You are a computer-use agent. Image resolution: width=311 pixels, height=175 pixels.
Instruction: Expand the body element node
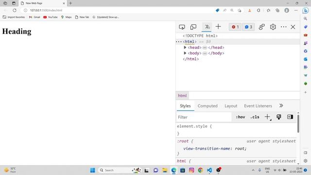tap(185, 53)
